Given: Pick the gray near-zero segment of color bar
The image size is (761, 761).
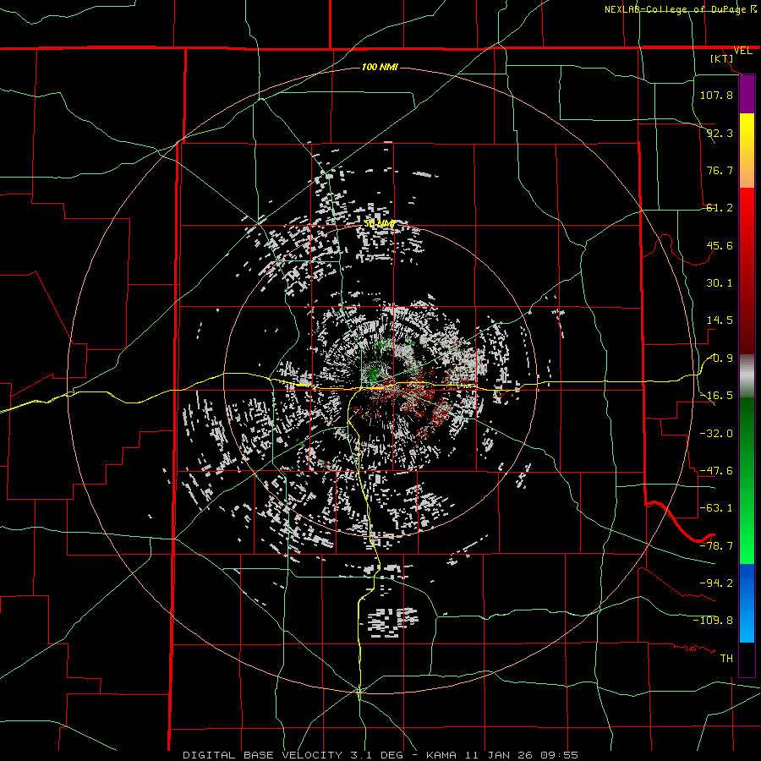Looking at the screenshot, I should 747,376.
